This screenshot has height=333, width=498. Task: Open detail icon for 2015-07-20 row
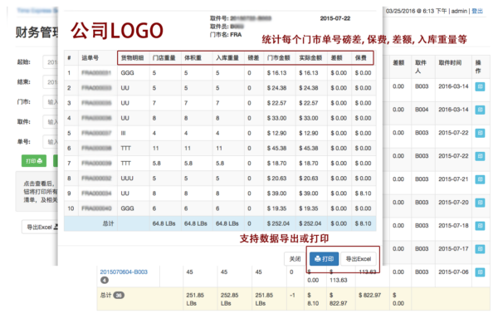480,203
